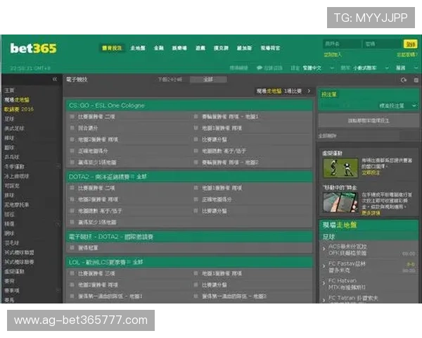Select the 遊戲 top navigation tab
Image resolution: width=422 pixels, height=338 pixels.
pyautogui.click(x=200, y=48)
